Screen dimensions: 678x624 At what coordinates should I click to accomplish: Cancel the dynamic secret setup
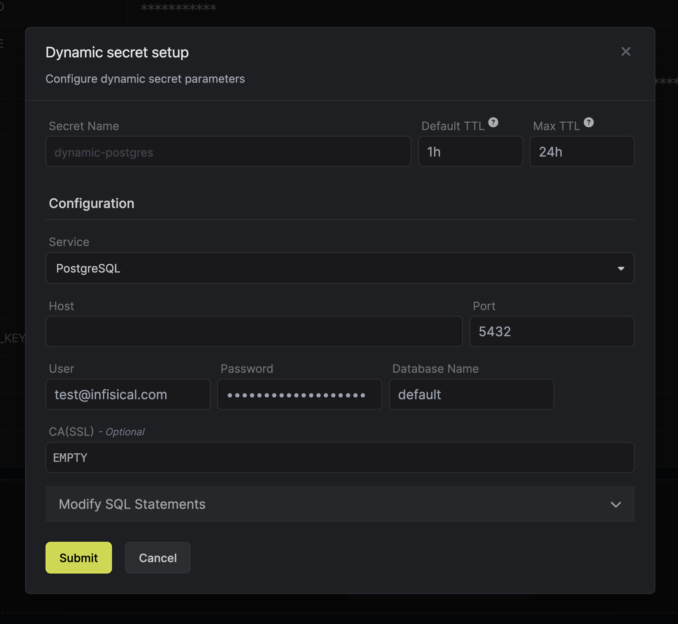[158, 558]
